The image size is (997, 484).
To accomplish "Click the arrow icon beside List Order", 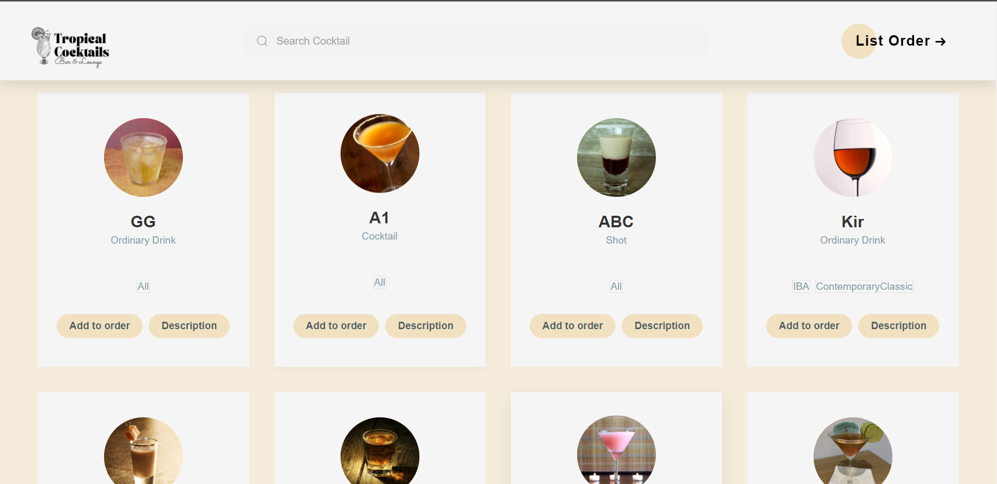I will tap(941, 41).
